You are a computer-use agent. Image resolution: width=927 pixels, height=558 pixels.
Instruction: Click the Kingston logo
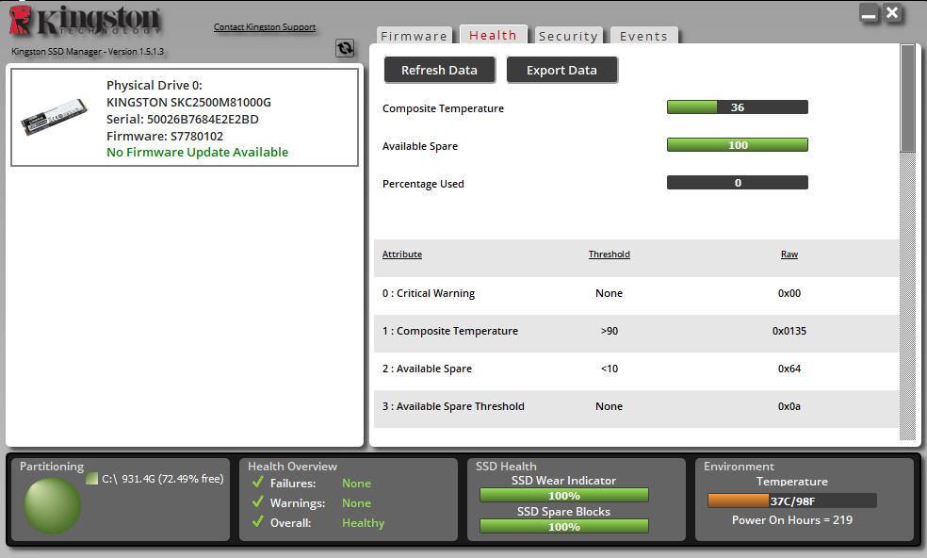click(x=85, y=23)
